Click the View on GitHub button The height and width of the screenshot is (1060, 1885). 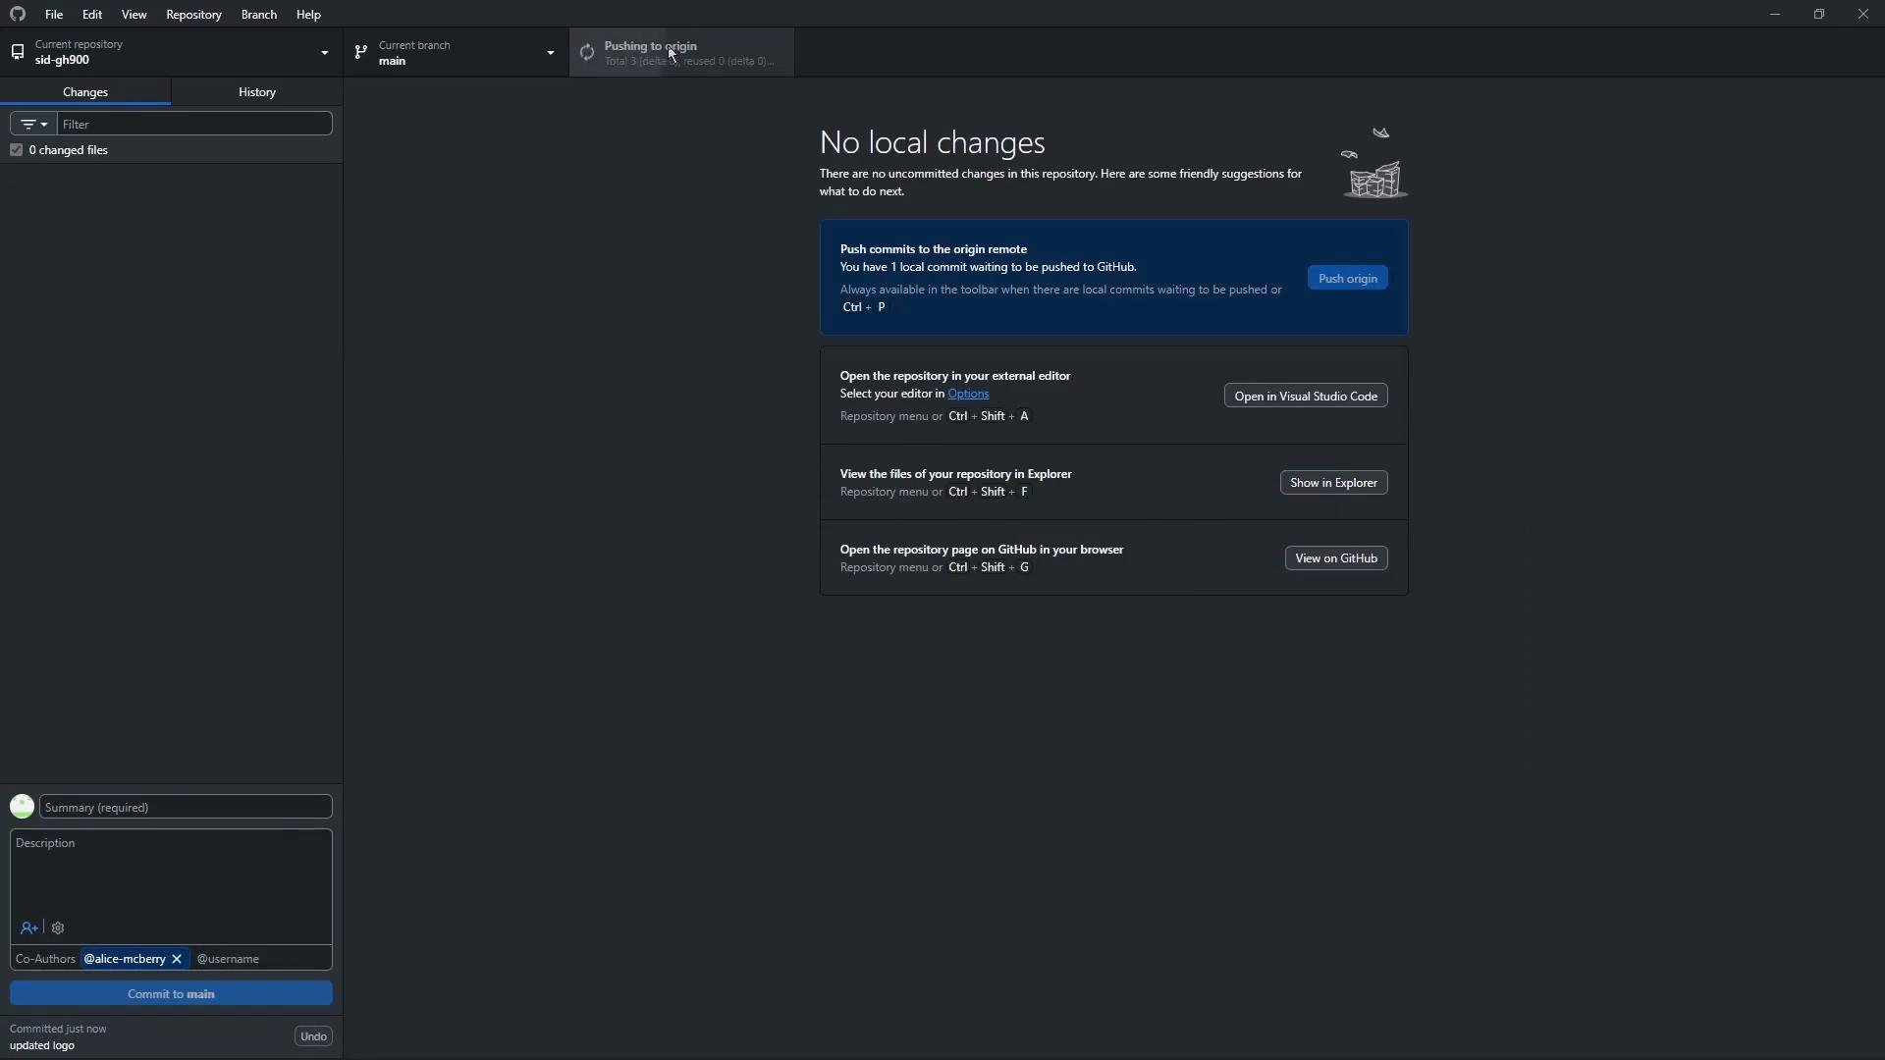[x=1336, y=558]
